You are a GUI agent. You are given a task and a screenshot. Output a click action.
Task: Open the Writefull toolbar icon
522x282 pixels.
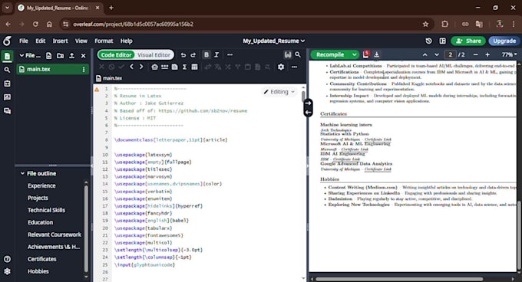288,54
